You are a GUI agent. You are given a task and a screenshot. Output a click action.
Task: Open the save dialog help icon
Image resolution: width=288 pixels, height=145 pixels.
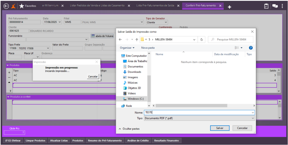coord(251,48)
